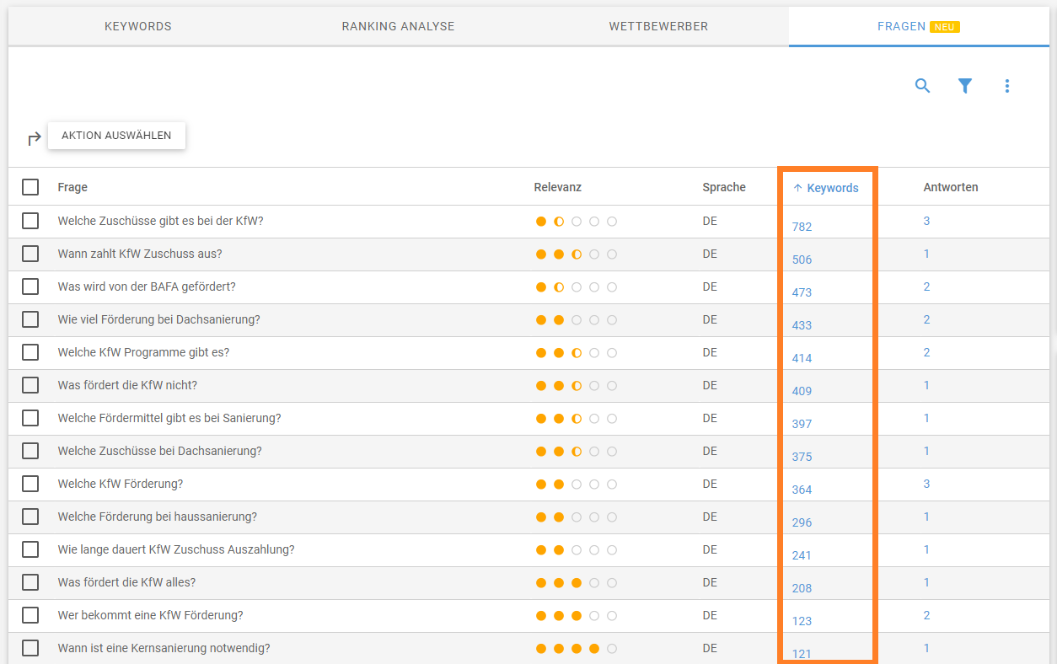Open the keyword count 208
Image resolution: width=1057 pixels, height=664 pixels.
(x=802, y=588)
